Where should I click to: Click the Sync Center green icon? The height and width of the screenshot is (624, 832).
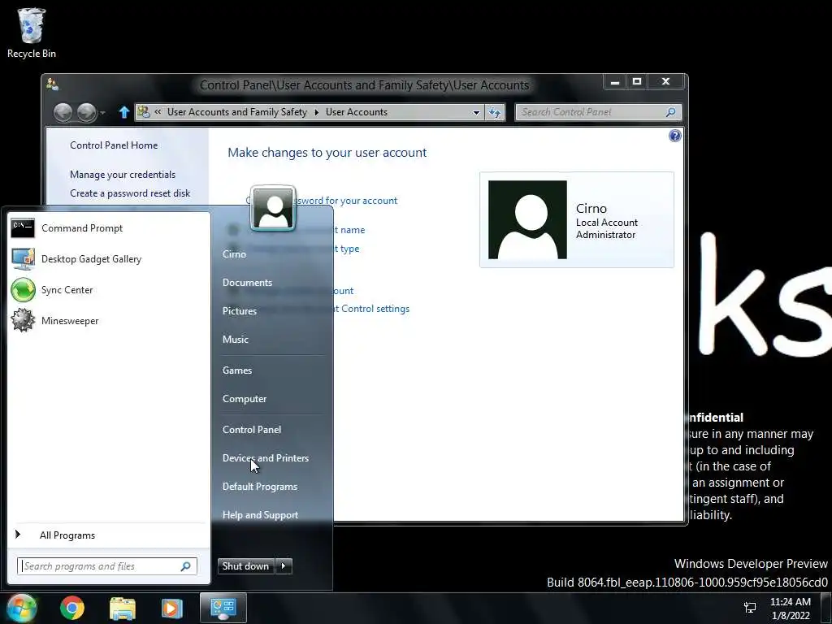point(23,290)
